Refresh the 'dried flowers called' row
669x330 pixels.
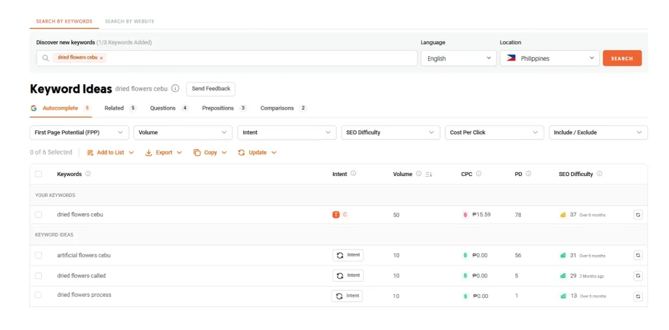tap(638, 276)
